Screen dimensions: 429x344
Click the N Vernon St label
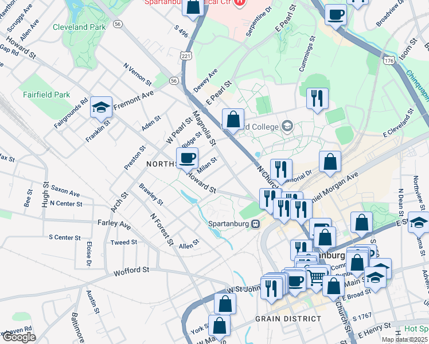point(137,75)
